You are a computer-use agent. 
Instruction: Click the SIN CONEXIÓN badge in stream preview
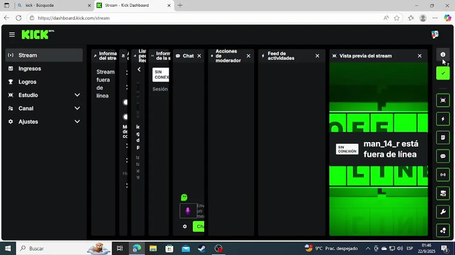coord(347,149)
